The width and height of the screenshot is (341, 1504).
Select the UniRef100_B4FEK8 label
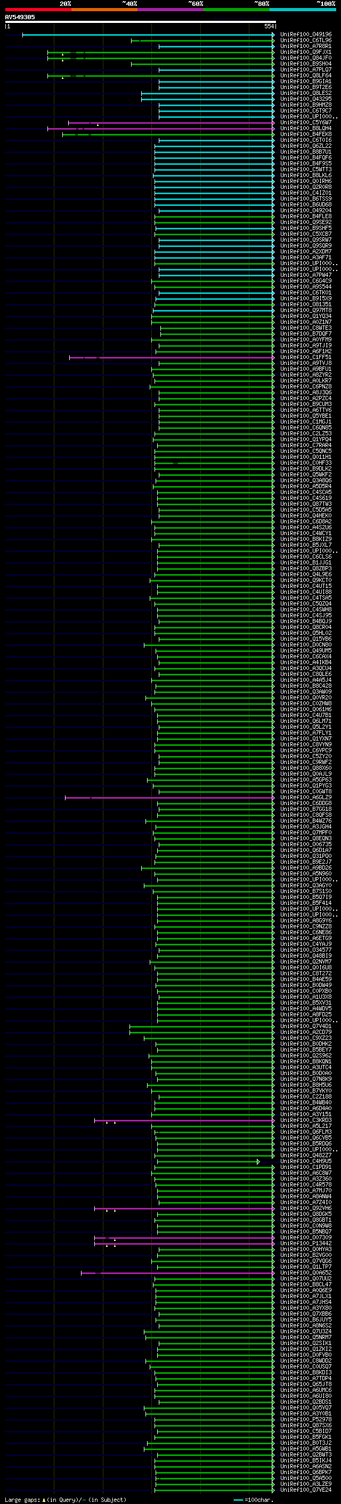click(306, 134)
